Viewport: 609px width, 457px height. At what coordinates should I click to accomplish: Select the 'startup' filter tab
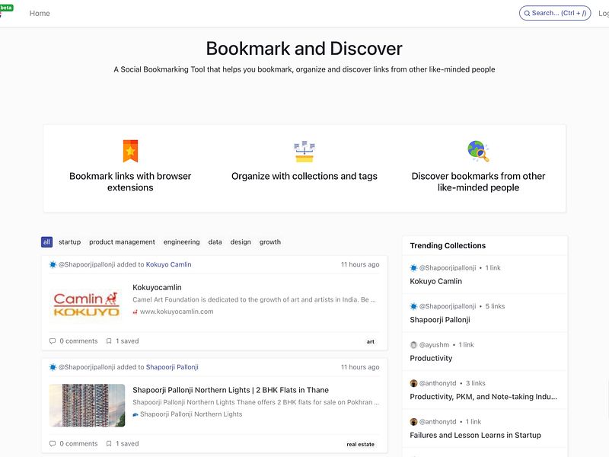[69, 242]
